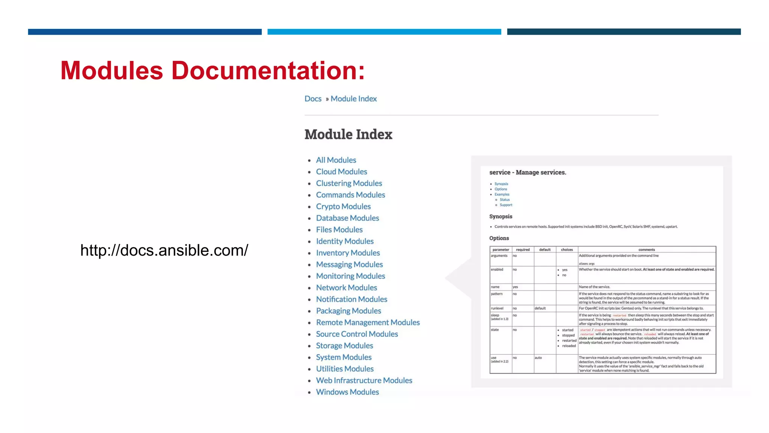Viewport: 769px width, 433px height.
Task: Click the Options section heading
Action: [x=499, y=238]
